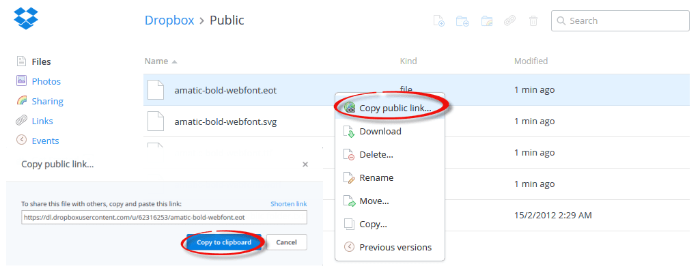
Task: Click the trash deleted files icon
Action: 533,21
